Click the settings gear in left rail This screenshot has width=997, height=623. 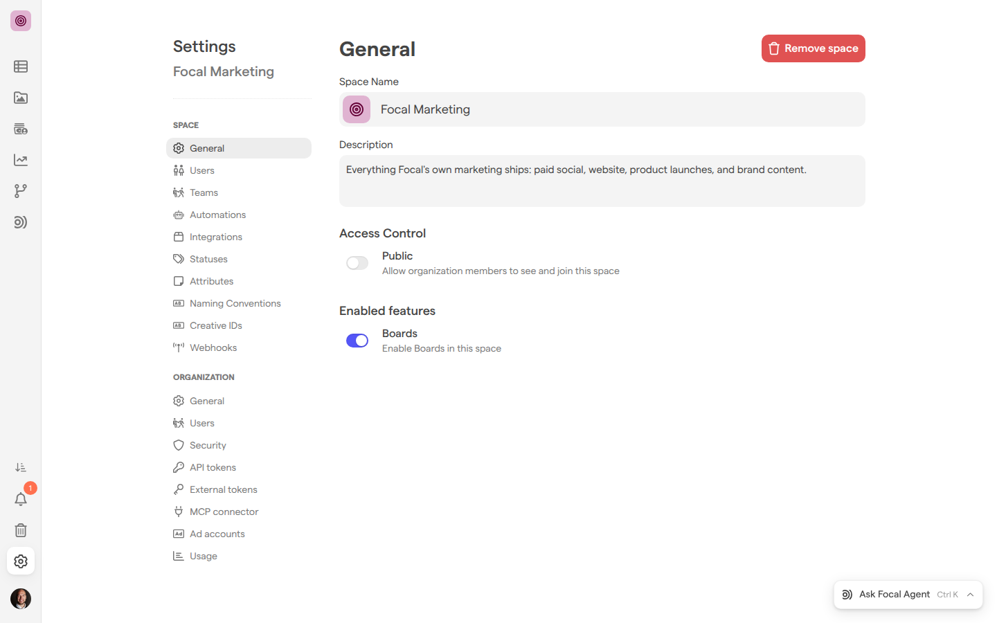coord(21,561)
